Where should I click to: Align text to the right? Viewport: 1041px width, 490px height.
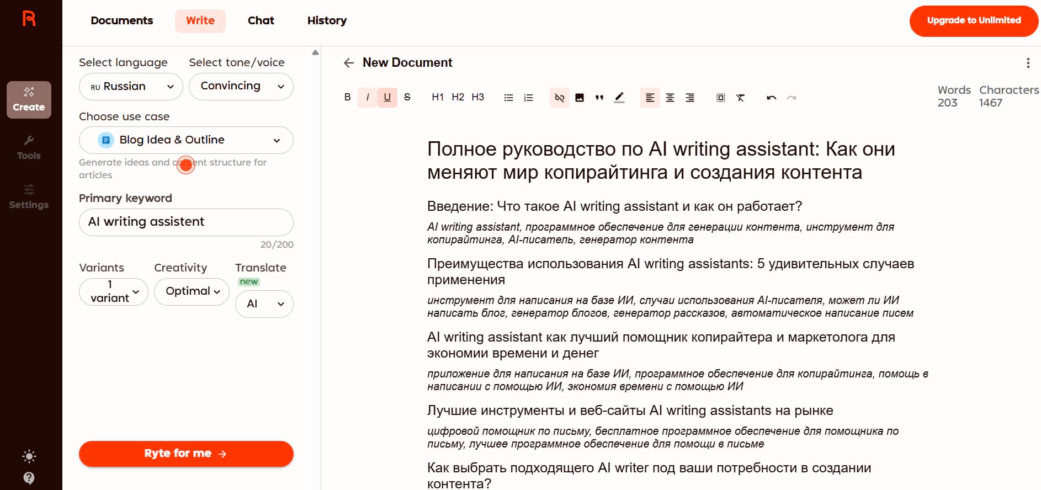pyautogui.click(x=689, y=97)
